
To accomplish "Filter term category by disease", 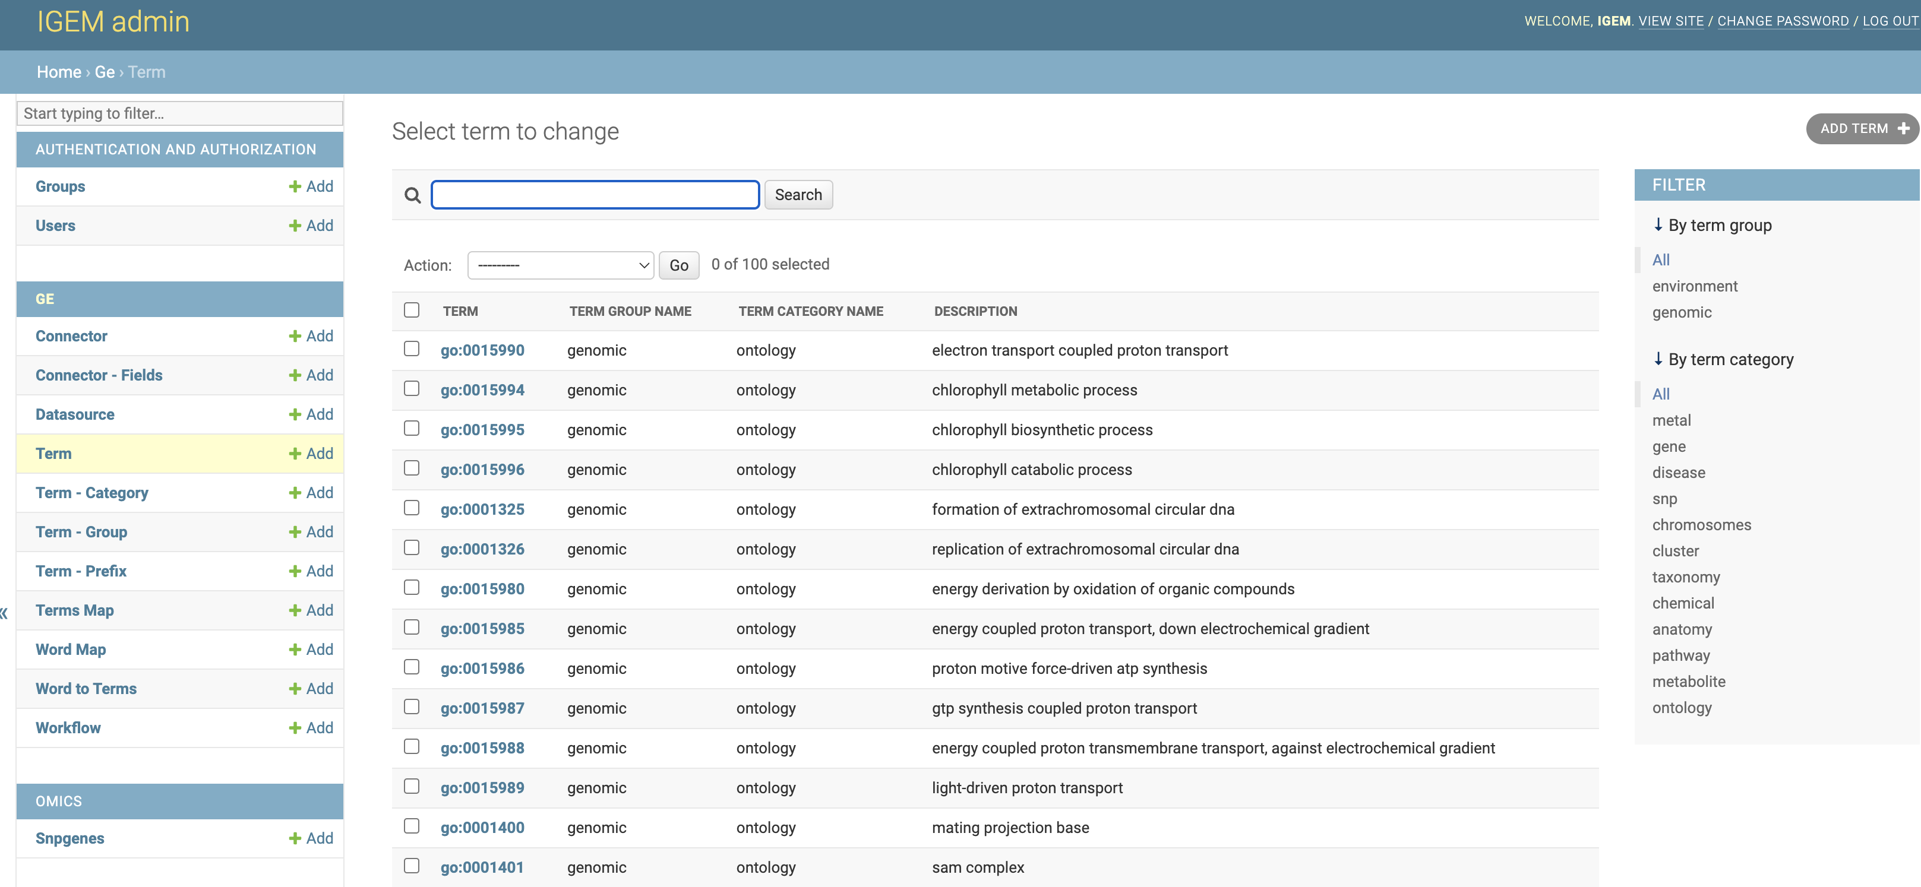I will pyautogui.click(x=1679, y=473).
